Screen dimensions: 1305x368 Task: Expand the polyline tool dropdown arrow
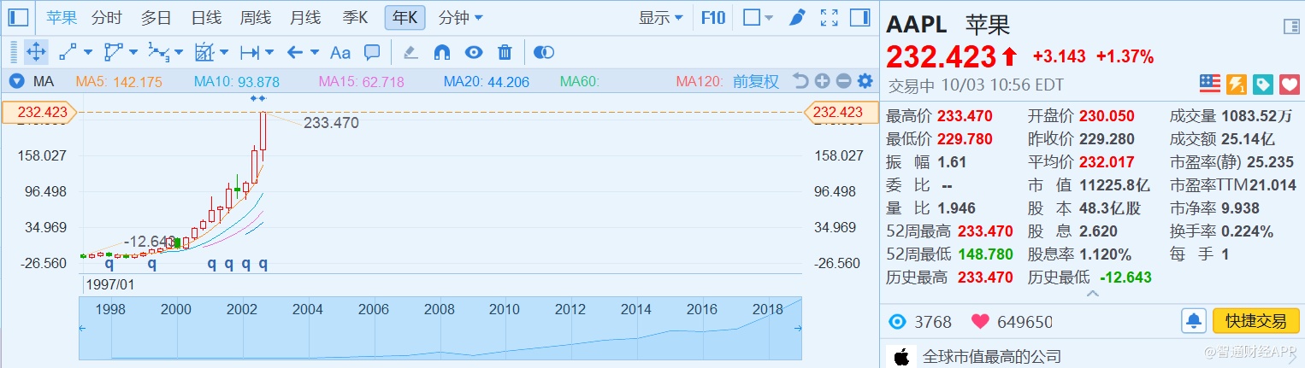(134, 53)
